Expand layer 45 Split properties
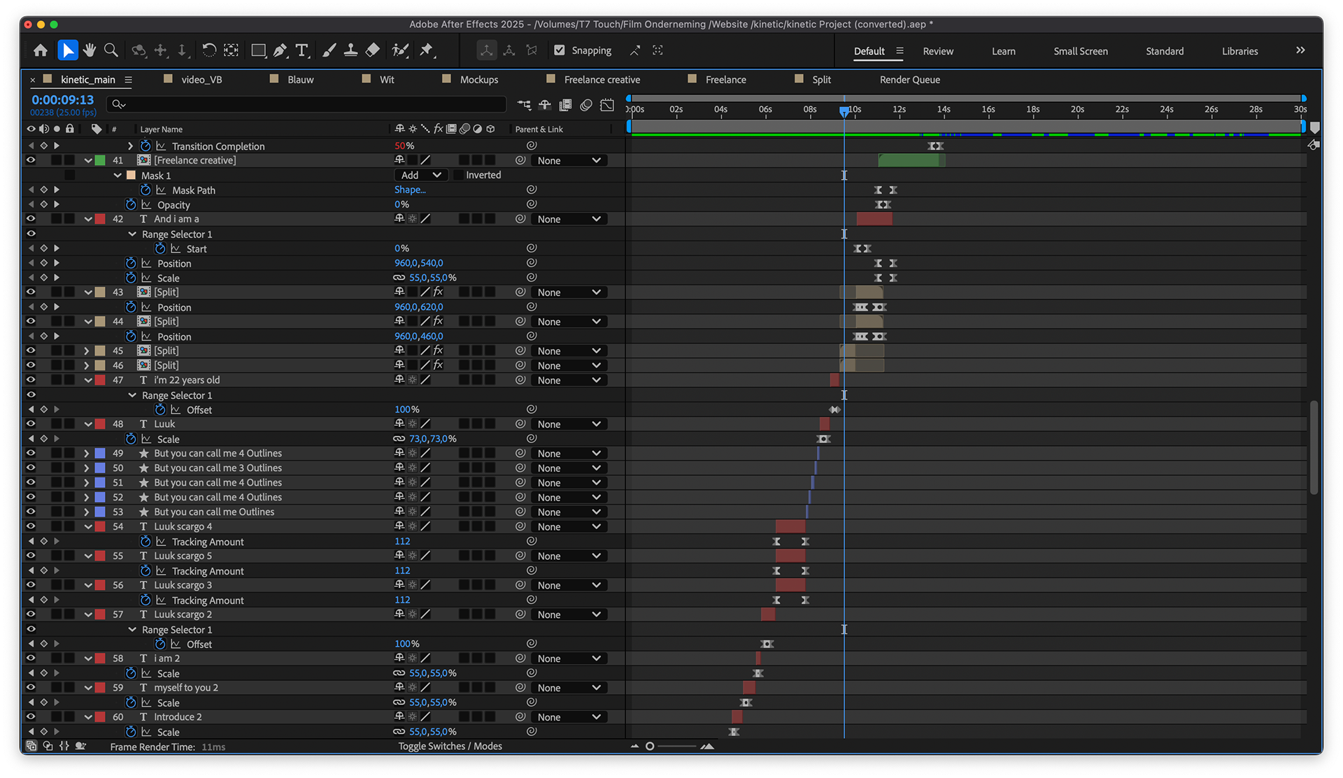The image size is (1343, 778). click(x=87, y=351)
